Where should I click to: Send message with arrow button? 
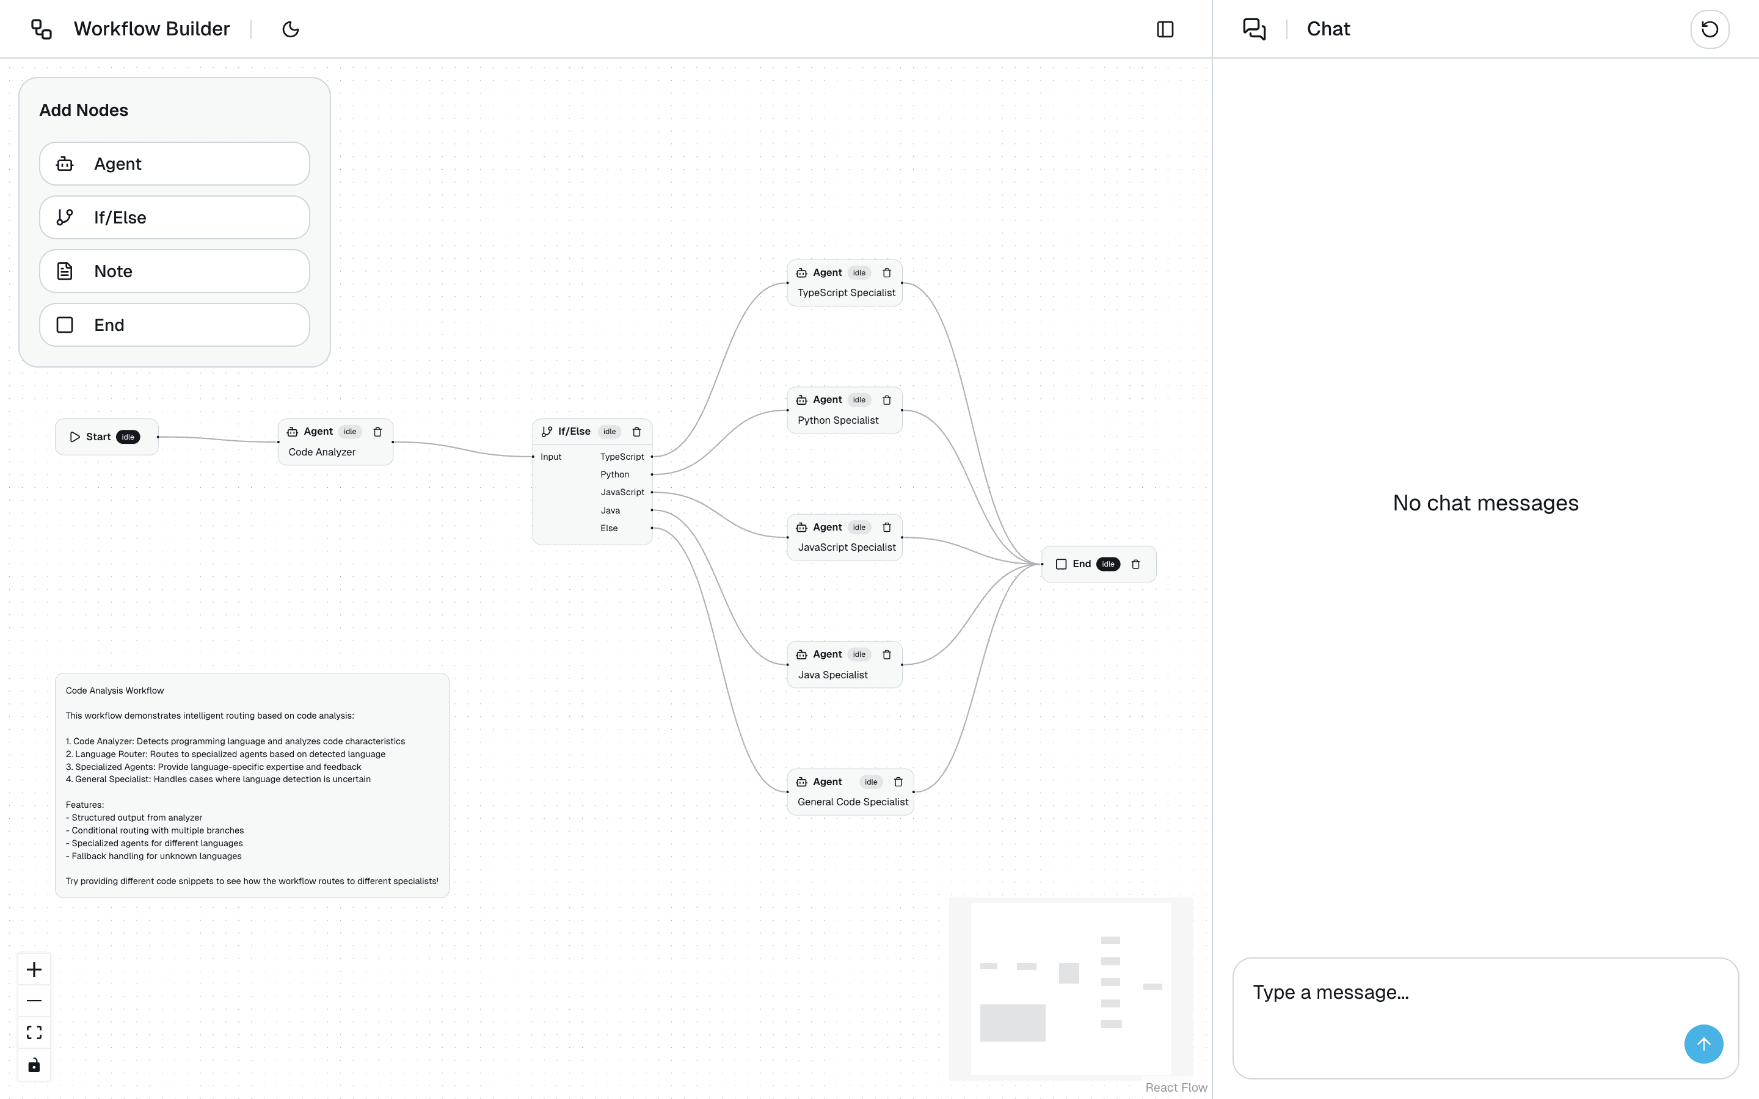(1703, 1044)
